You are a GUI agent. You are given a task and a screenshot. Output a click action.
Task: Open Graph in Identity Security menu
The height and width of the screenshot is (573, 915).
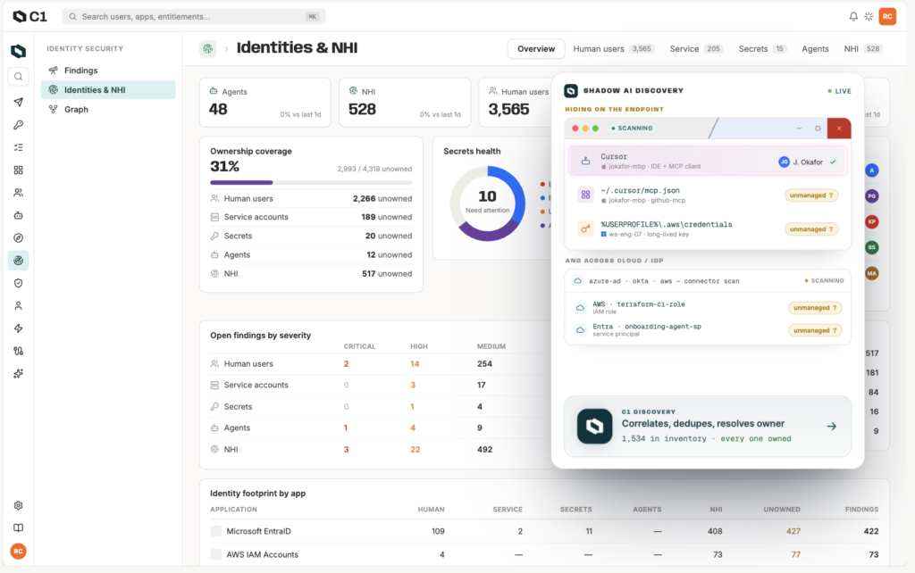(x=108, y=109)
